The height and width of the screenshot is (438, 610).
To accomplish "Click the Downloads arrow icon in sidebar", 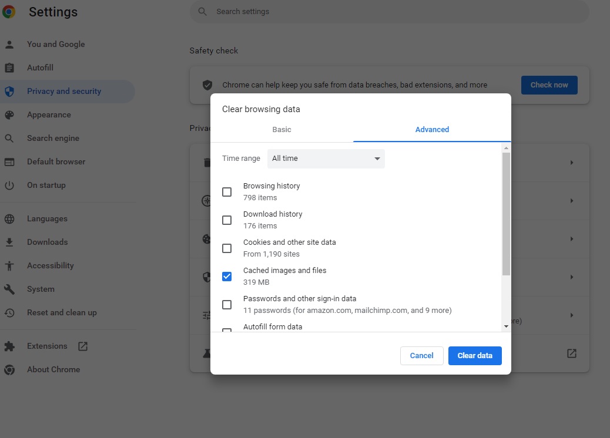I will tap(9, 242).
